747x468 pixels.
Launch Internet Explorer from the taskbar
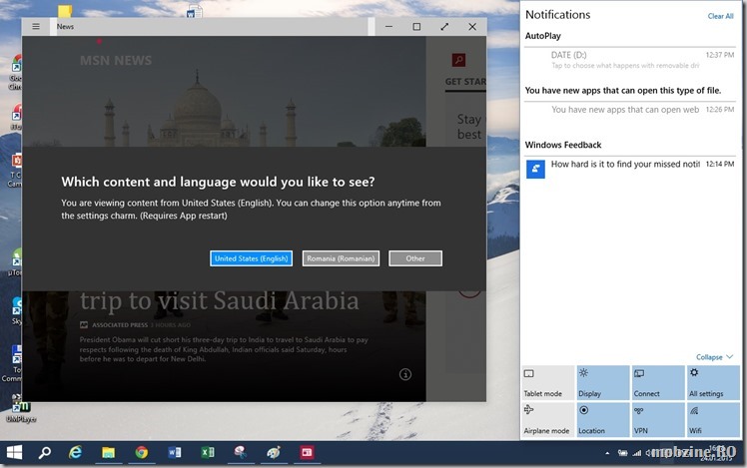75,453
